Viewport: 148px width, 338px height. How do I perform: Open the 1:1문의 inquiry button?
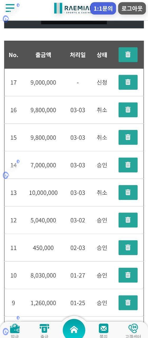pyautogui.click(x=103, y=8)
